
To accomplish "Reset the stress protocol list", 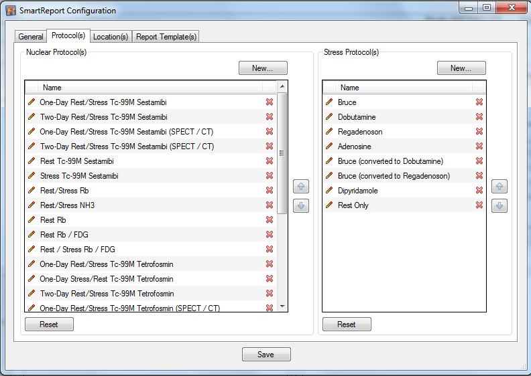I will click(346, 324).
